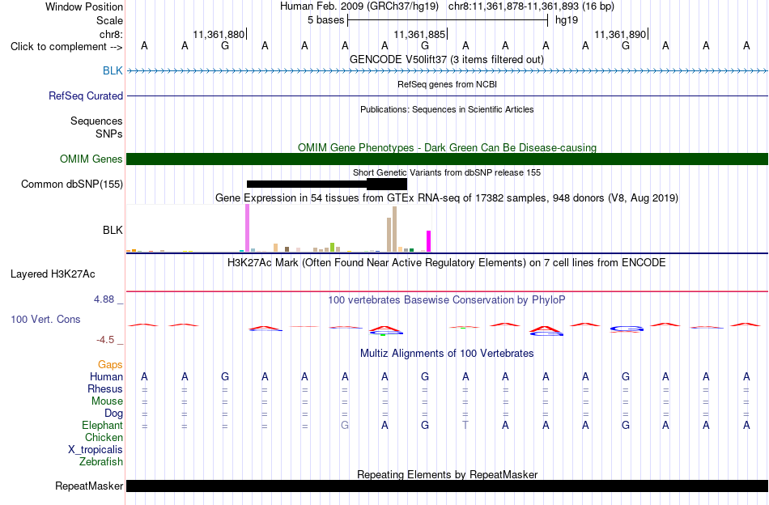769x505 pixels.
Task: Click the '5 bases' scale label
Action: (x=325, y=20)
